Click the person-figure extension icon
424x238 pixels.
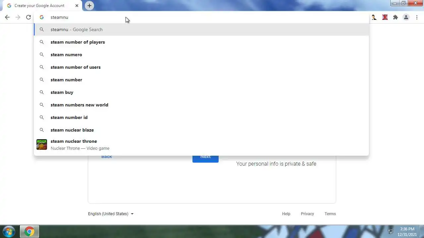point(374,17)
